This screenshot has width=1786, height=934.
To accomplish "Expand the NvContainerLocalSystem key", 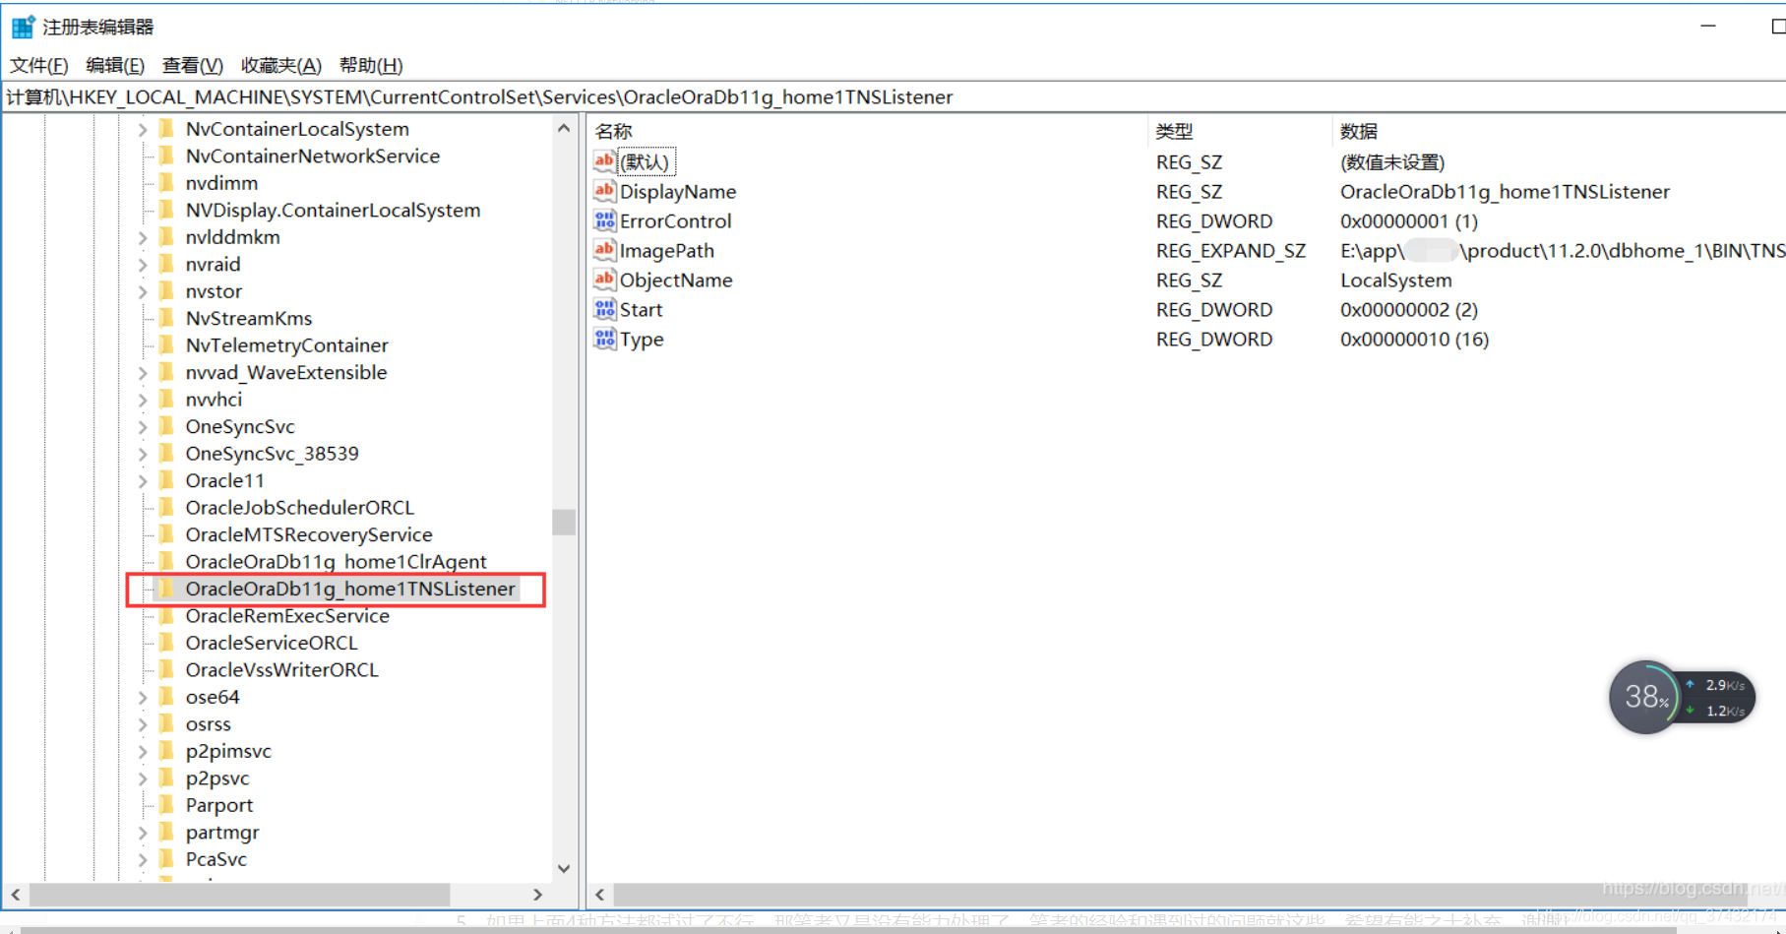I will [142, 129].
